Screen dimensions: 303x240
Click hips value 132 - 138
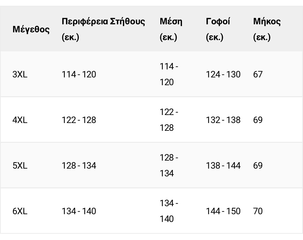coord(223,120)
